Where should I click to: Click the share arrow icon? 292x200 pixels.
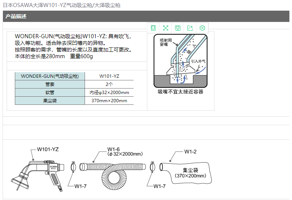(x=190, y=28)
